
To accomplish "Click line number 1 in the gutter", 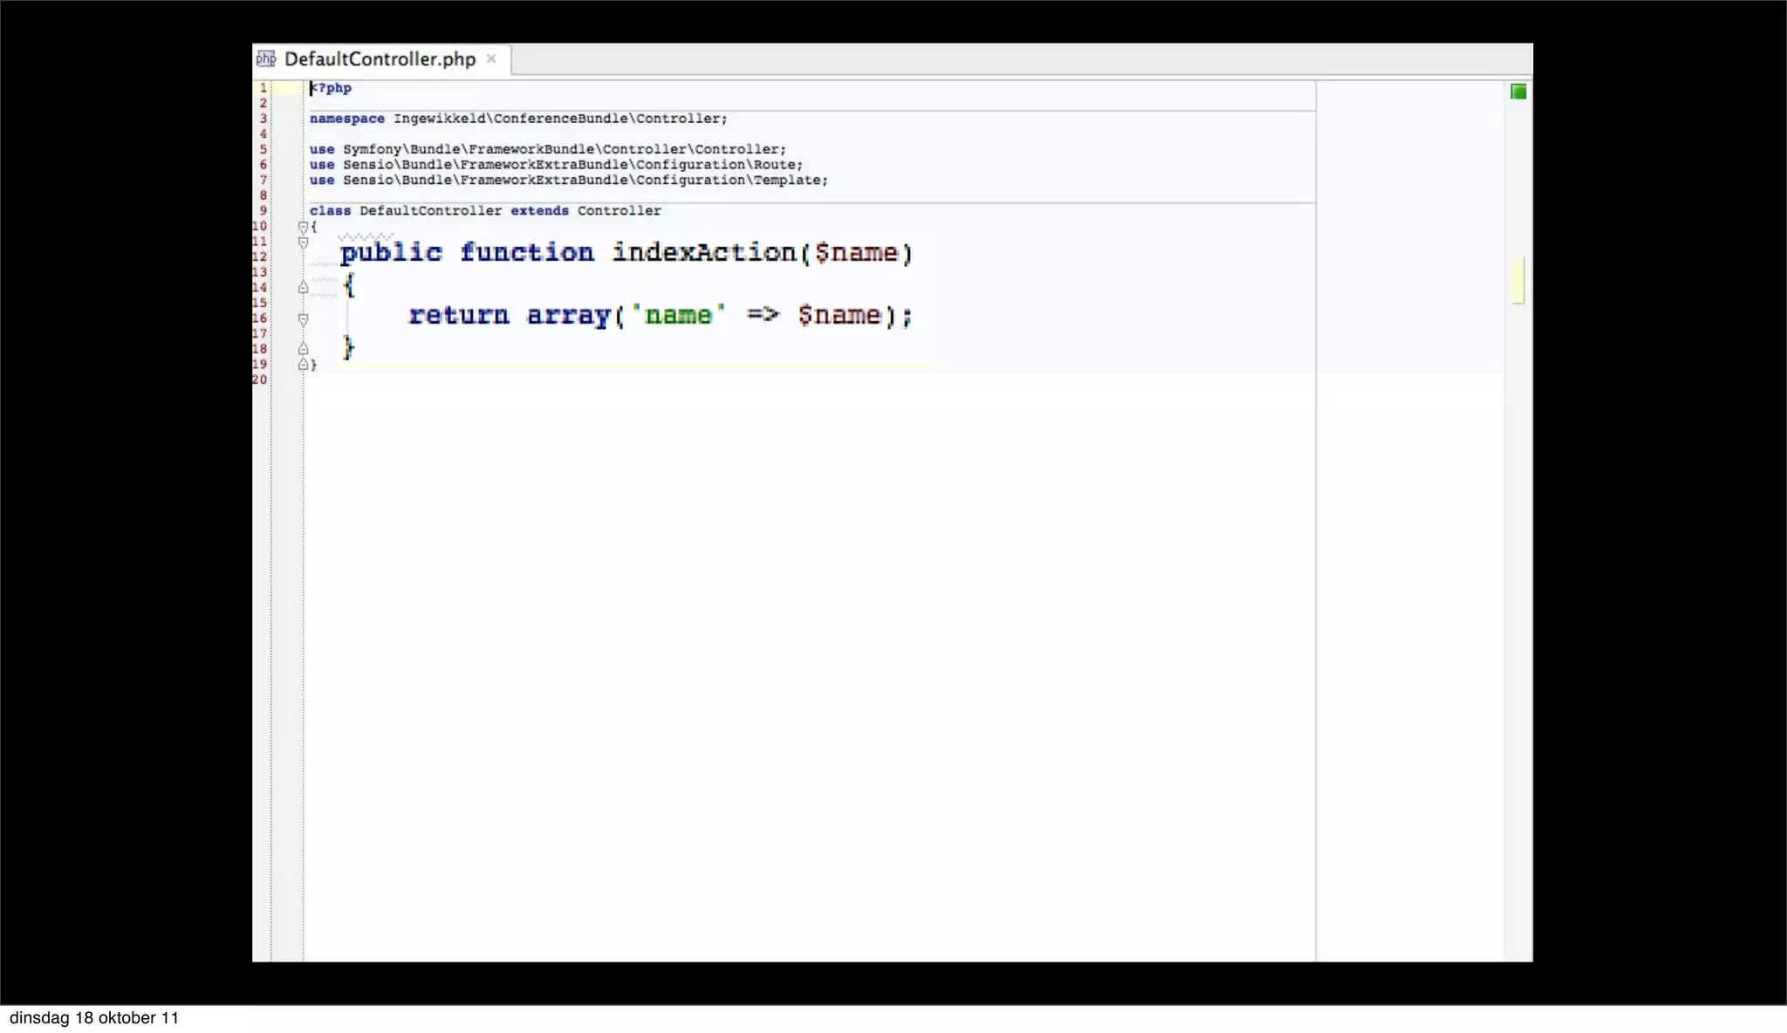I will [x=263, y=88].
